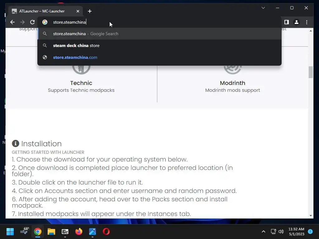Toggle the browser side panel
This screenshot has width=319, height=239.
coord(287,22)
